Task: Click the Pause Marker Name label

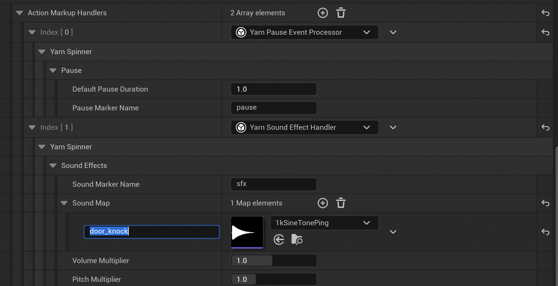Action: [x=105, y=108]
